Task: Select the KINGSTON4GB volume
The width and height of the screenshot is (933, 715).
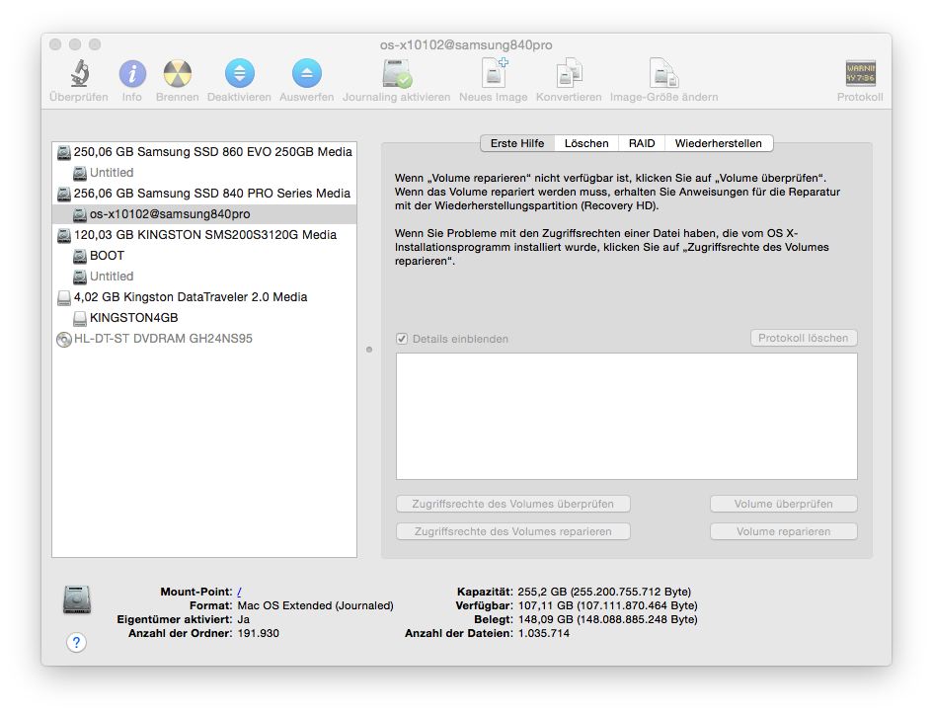Action: pos(133,318)
